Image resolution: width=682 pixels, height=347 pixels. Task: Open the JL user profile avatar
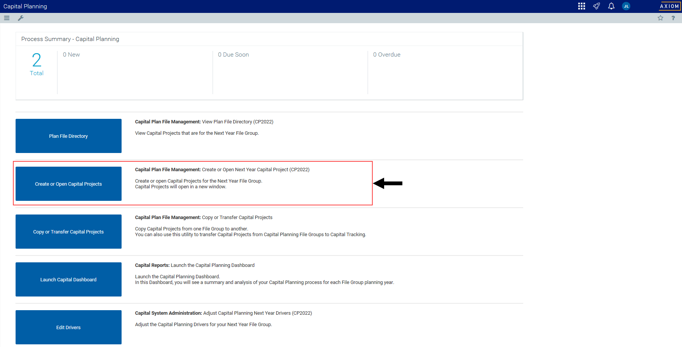[626, 6]
